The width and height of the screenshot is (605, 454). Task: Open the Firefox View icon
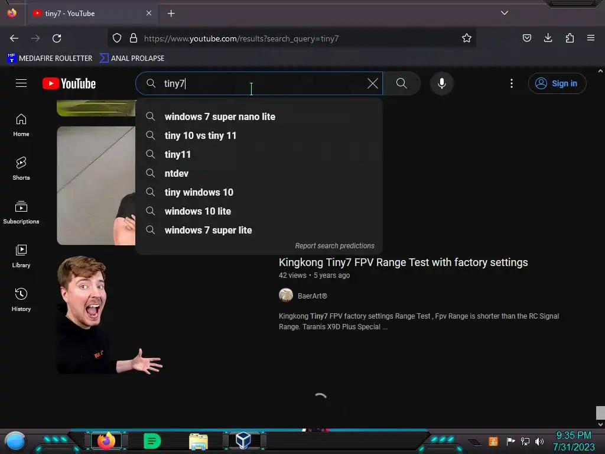(x=12, y=13)
